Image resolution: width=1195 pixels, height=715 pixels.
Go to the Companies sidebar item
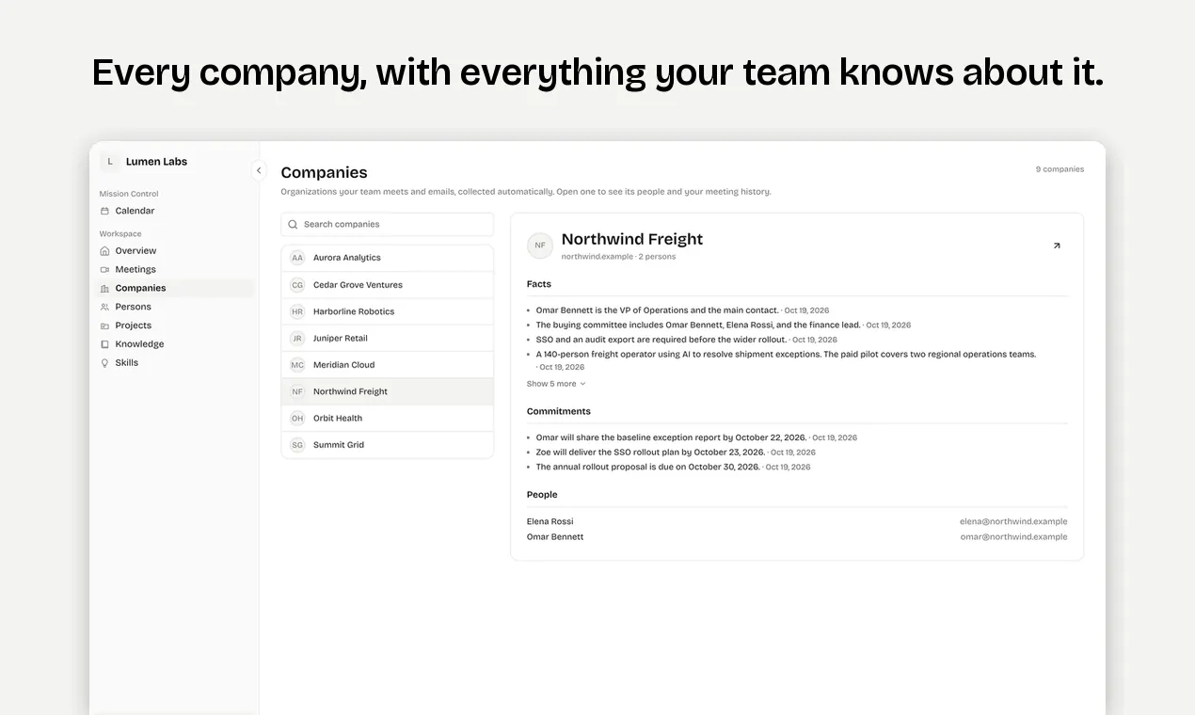(x=176, y=288)
